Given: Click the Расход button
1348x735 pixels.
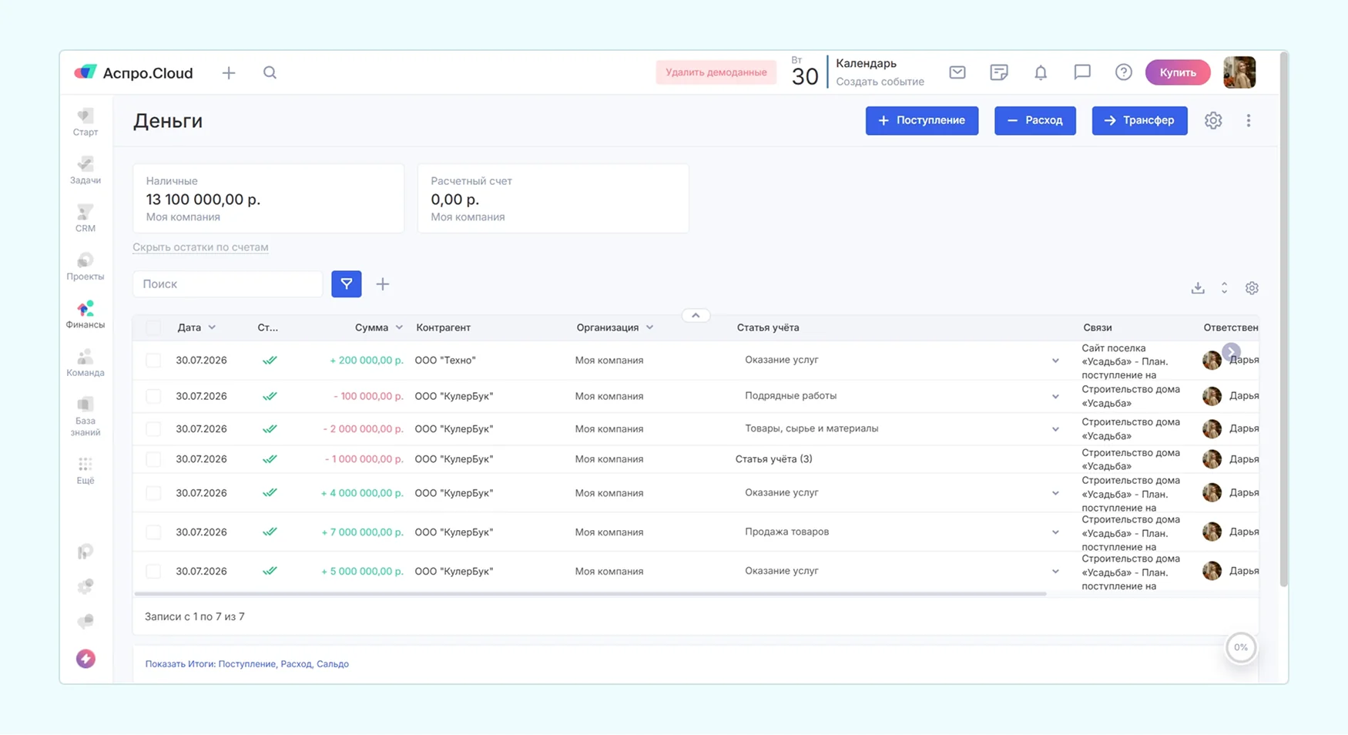Looking at the screenshot, I should pos(1035,120).
